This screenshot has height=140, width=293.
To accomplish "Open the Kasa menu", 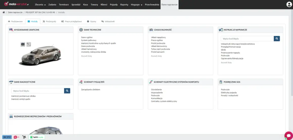I will [86, 5].
